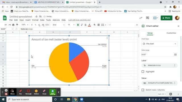Select the Rectangle annotation tool
This screenshot has height=102, width=182.
coord(28,92)
